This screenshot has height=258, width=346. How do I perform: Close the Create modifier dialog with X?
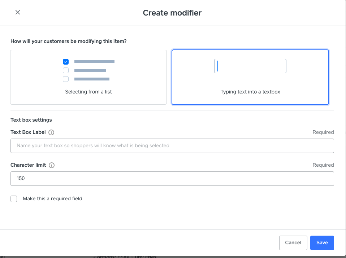(x=17, y=13)
